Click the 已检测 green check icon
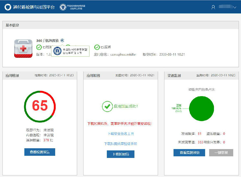The height and width of the screenshot is (177, 241). 39,47
